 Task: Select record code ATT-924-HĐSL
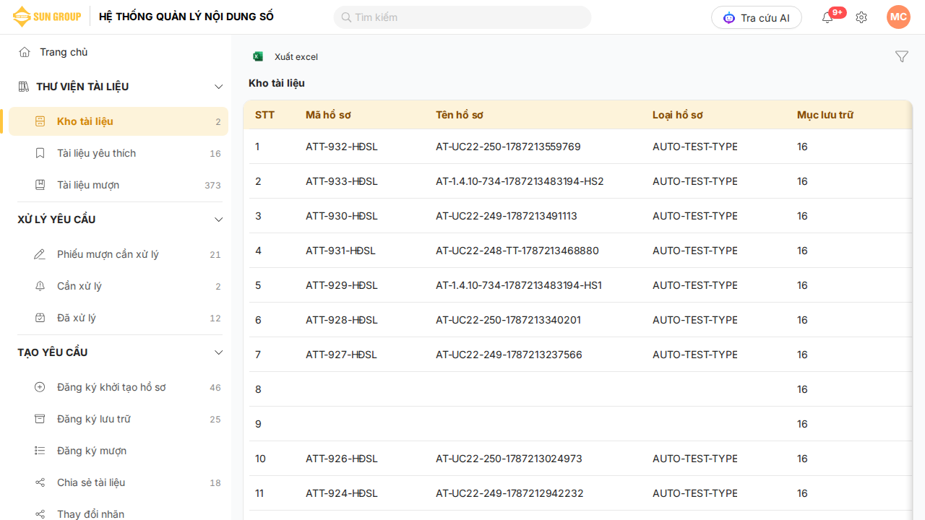point(342,493)
